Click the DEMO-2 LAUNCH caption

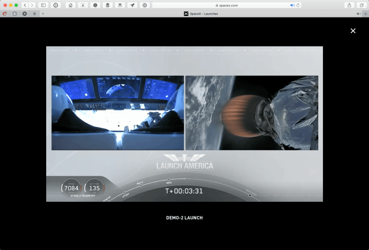[184, 218]
